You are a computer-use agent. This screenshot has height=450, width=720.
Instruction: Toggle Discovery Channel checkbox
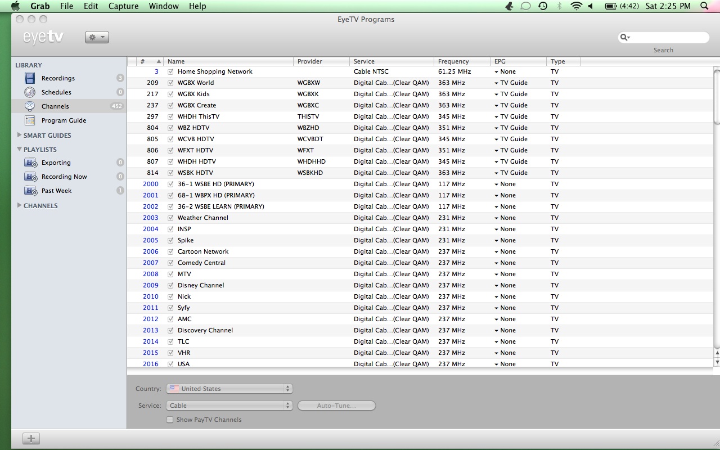click(170, 330)
